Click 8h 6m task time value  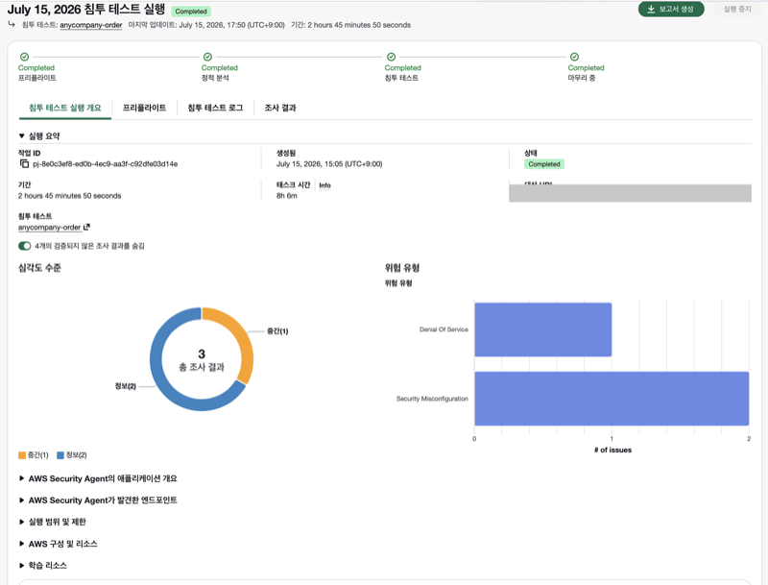(x=286, y=196)
